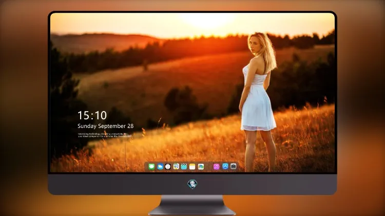Click the logo badge on monitor chin
Image resolution: width=385 pixels, height=216 pixels.
tap(192, 184)
